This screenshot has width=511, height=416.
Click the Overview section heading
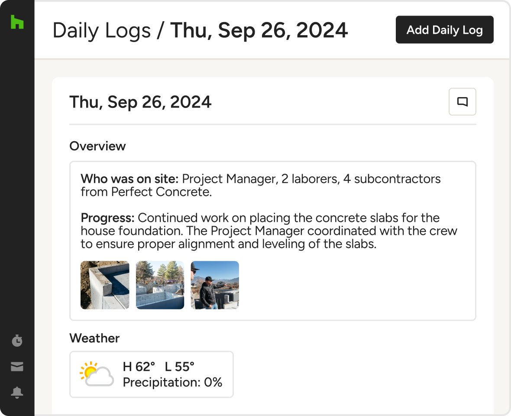97,146
